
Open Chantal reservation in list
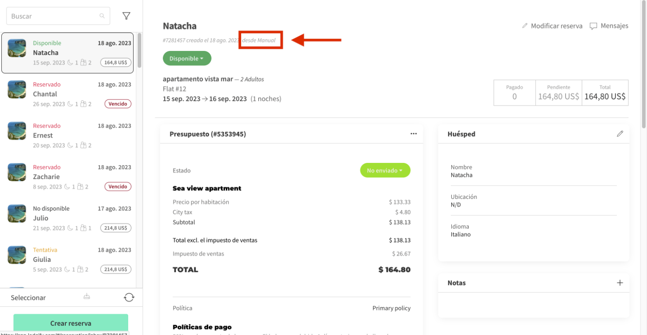click(69, 94)
